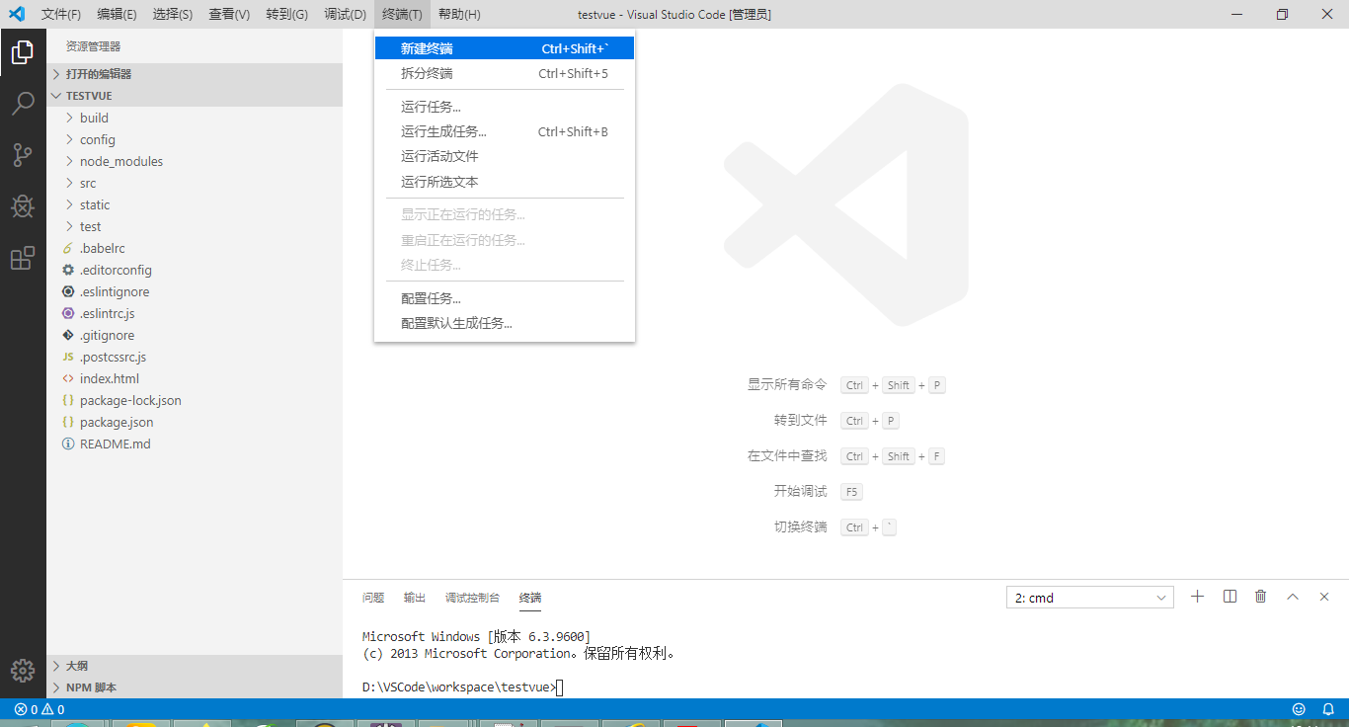Open the Search view in activity bar
The image size is (1349, 727).
click(x=23, y=104)
